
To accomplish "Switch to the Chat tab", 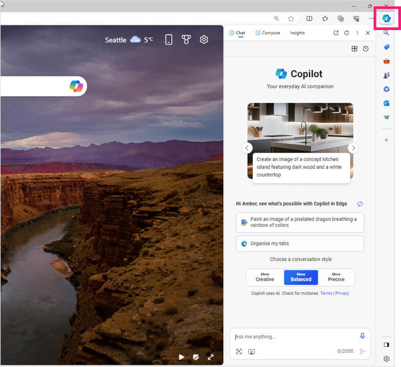I will click(x=237, y=33).
